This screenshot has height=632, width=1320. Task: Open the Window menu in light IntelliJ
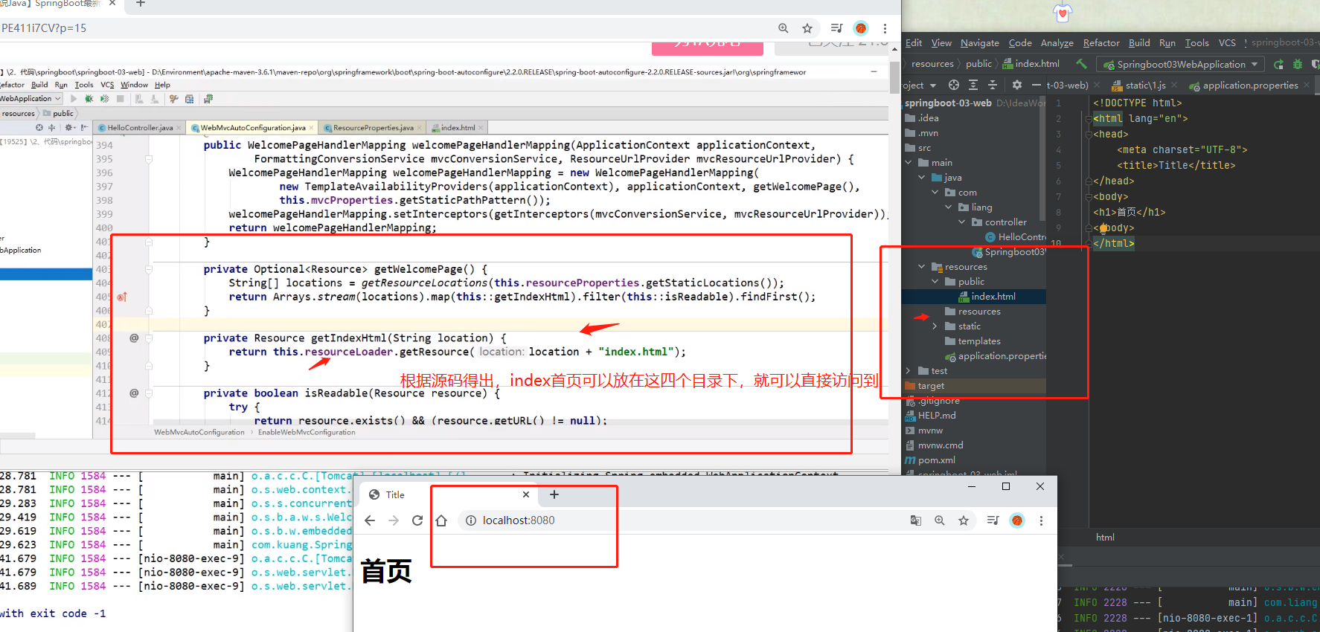click(x=134, y=85)
